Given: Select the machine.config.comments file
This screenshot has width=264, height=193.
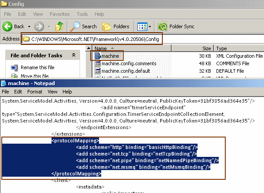Looking at the screenshot, I should tap(123, 63).
